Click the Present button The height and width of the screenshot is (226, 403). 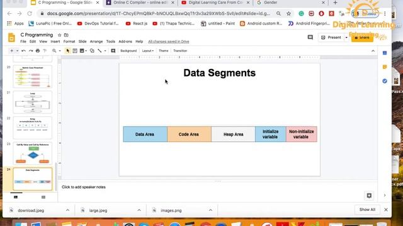pyautogui.click(x=331, y=38)
